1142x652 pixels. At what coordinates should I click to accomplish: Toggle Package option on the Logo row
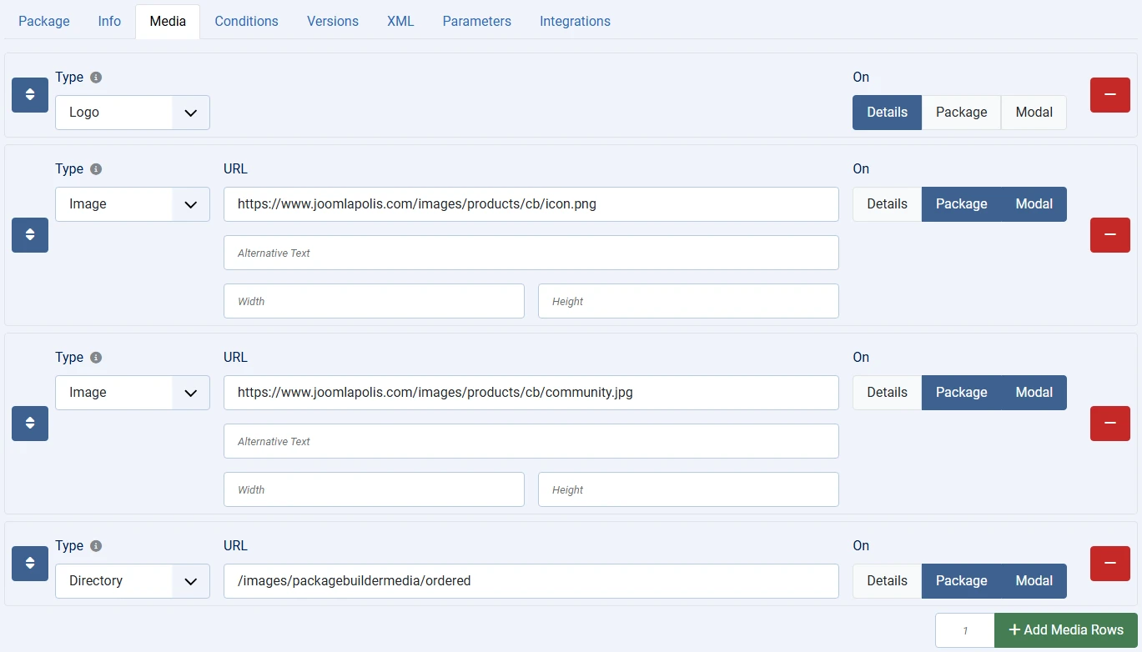961,113
